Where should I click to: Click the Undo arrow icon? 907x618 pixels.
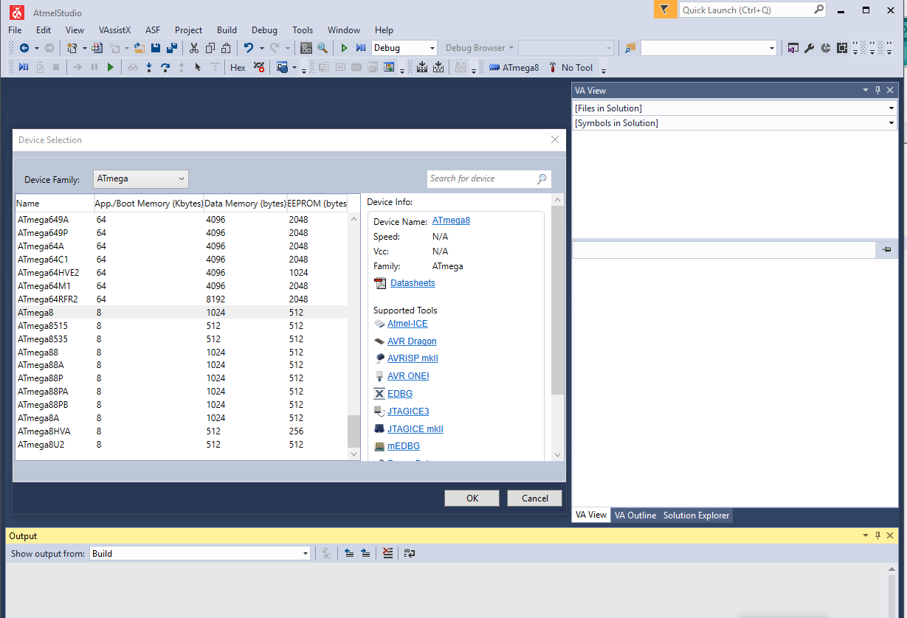point(249,48)
